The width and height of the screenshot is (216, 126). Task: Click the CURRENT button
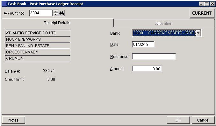click(x=202, y=13)
